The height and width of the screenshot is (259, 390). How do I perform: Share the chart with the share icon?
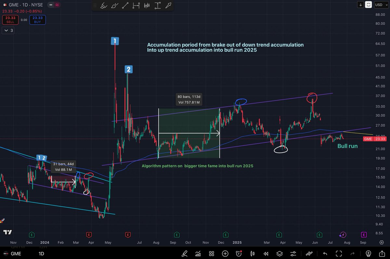[382, 253]
